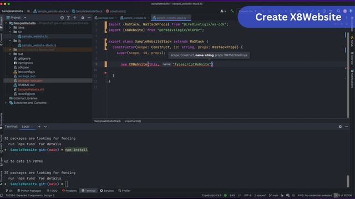The height and width of the screenshot is (199, 355).
Task: Open the Services tool window
Action: (x=107, y=191)
